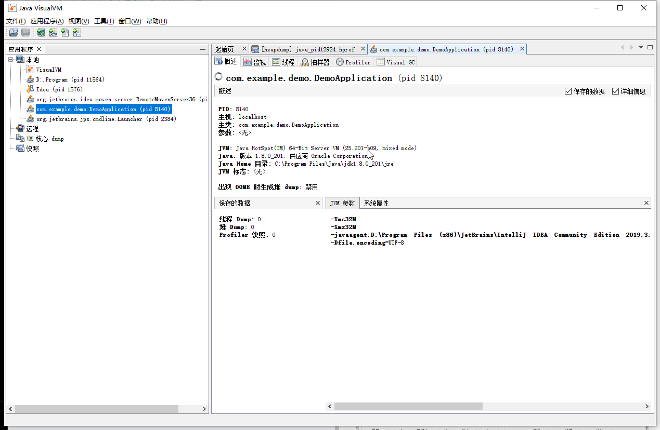Image resolution: width=660 pixels, height=430 pixels.
Task: Click the applications panel scrollbar right arrow
Action: coord(204,409)
